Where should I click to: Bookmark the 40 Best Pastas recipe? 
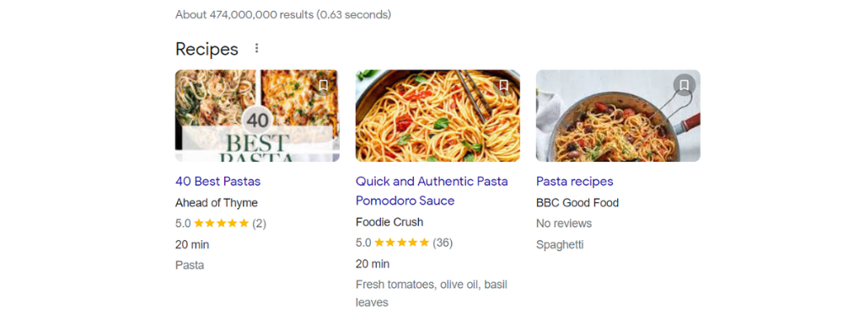coord(323,85)
